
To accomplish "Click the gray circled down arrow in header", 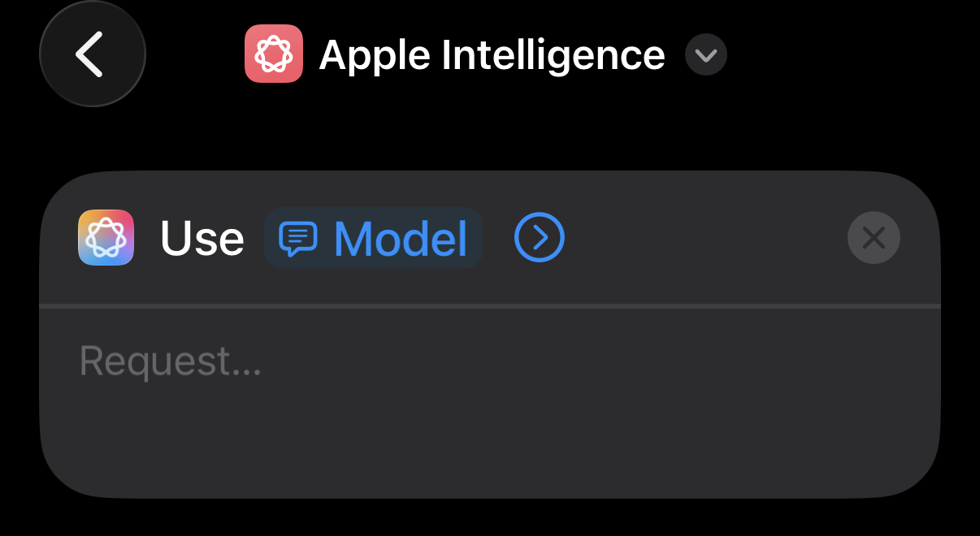I will (705, 55).
